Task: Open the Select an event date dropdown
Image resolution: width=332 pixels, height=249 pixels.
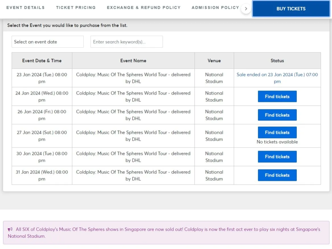Action: click(x=48, y=42)
